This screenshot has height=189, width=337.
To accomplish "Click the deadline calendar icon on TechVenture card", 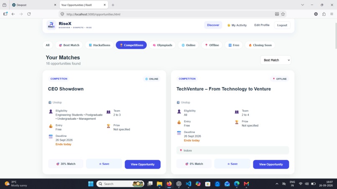I will [x=179, y=133].
